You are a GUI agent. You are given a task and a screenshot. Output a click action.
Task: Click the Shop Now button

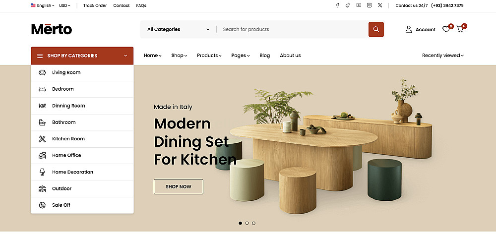pos(179,187)
